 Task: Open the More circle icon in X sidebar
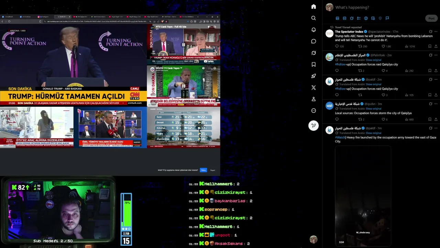[x=313, y=111]
